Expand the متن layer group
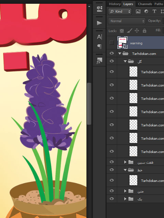Viewport: 164px width, 218px height. 125,191
